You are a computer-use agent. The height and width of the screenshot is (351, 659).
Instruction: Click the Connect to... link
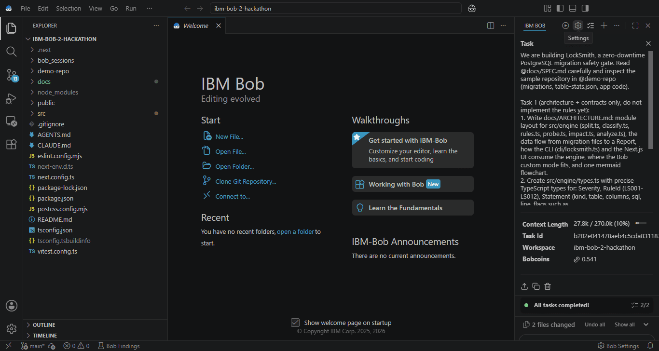pyautogui.click(x=233, y=196)
